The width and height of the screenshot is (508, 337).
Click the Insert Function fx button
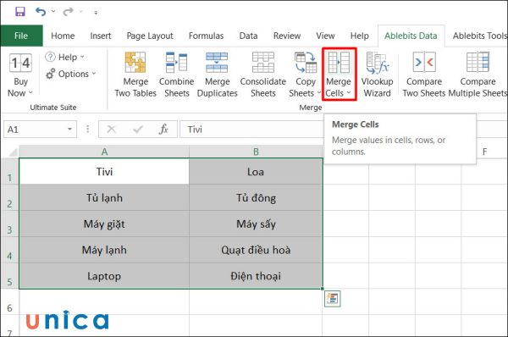[163, 130]
